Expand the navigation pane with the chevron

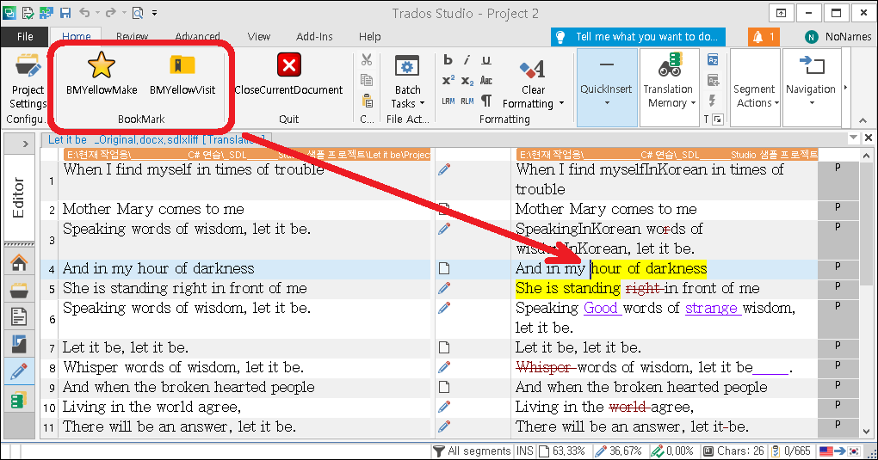(25, 144)
